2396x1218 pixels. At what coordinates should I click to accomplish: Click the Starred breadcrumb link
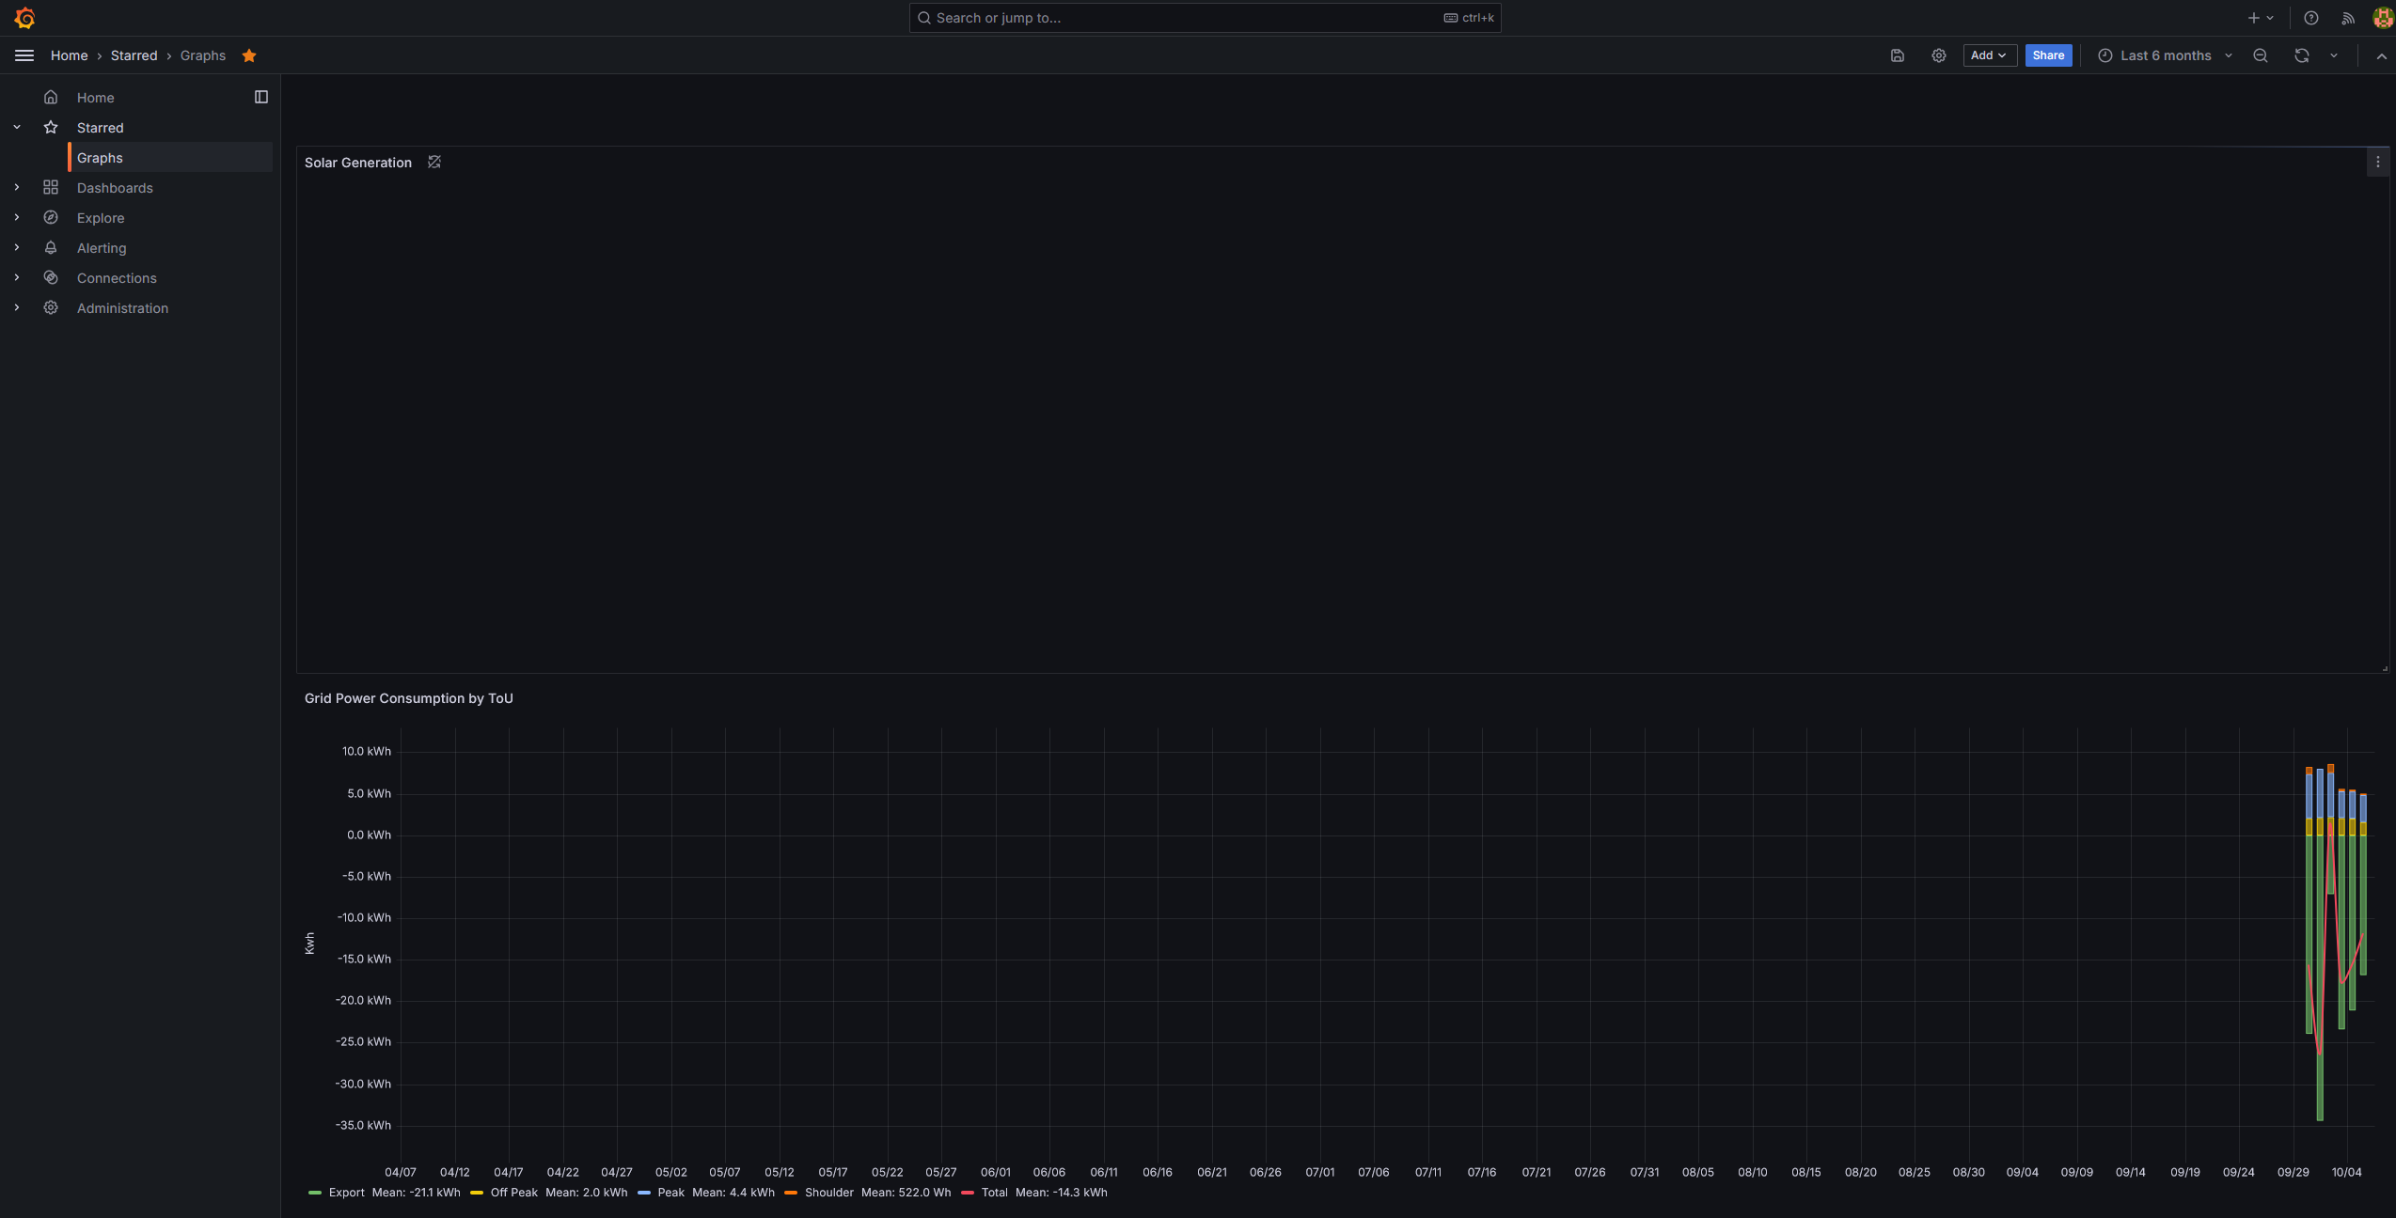point(134,55)
